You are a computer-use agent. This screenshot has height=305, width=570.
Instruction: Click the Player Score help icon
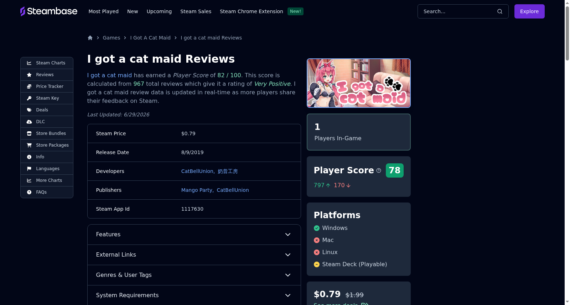[x=379, y=170]
